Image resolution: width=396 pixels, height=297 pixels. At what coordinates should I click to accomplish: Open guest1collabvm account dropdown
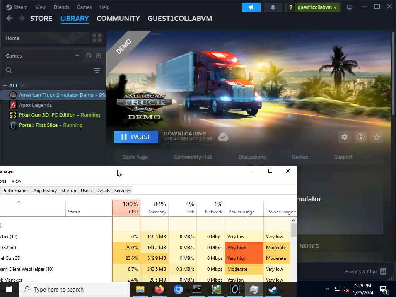(x=317, y=7)
